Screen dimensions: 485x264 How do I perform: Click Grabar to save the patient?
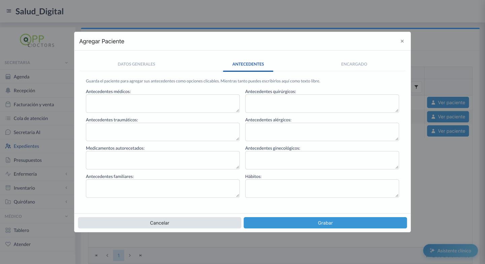(x=325, y=223)
